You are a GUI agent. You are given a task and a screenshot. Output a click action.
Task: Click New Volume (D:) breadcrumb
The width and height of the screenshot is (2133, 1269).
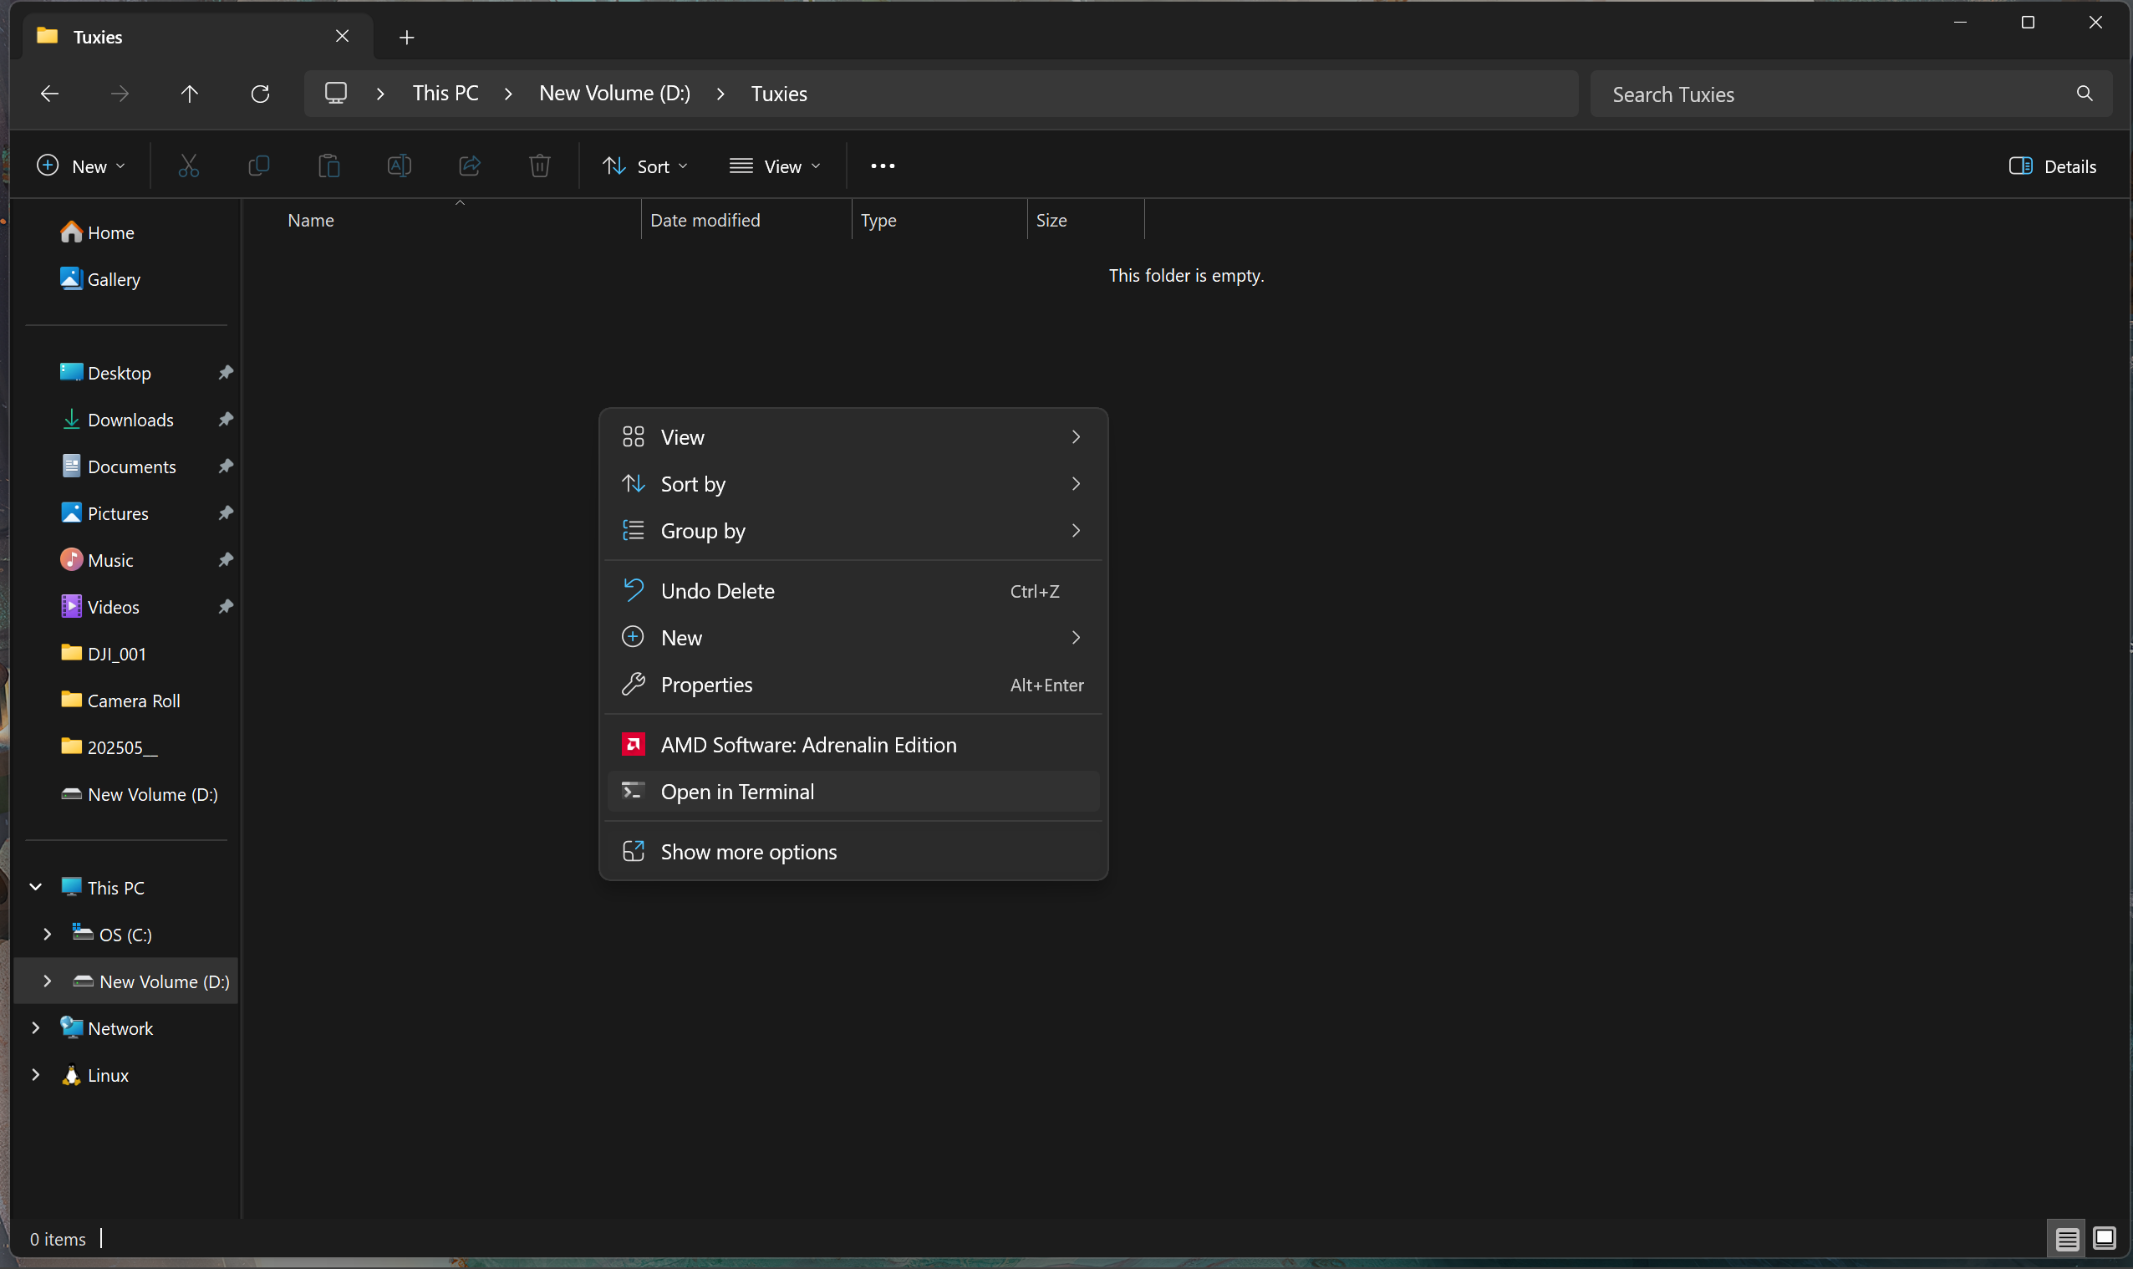pos(614,93)
